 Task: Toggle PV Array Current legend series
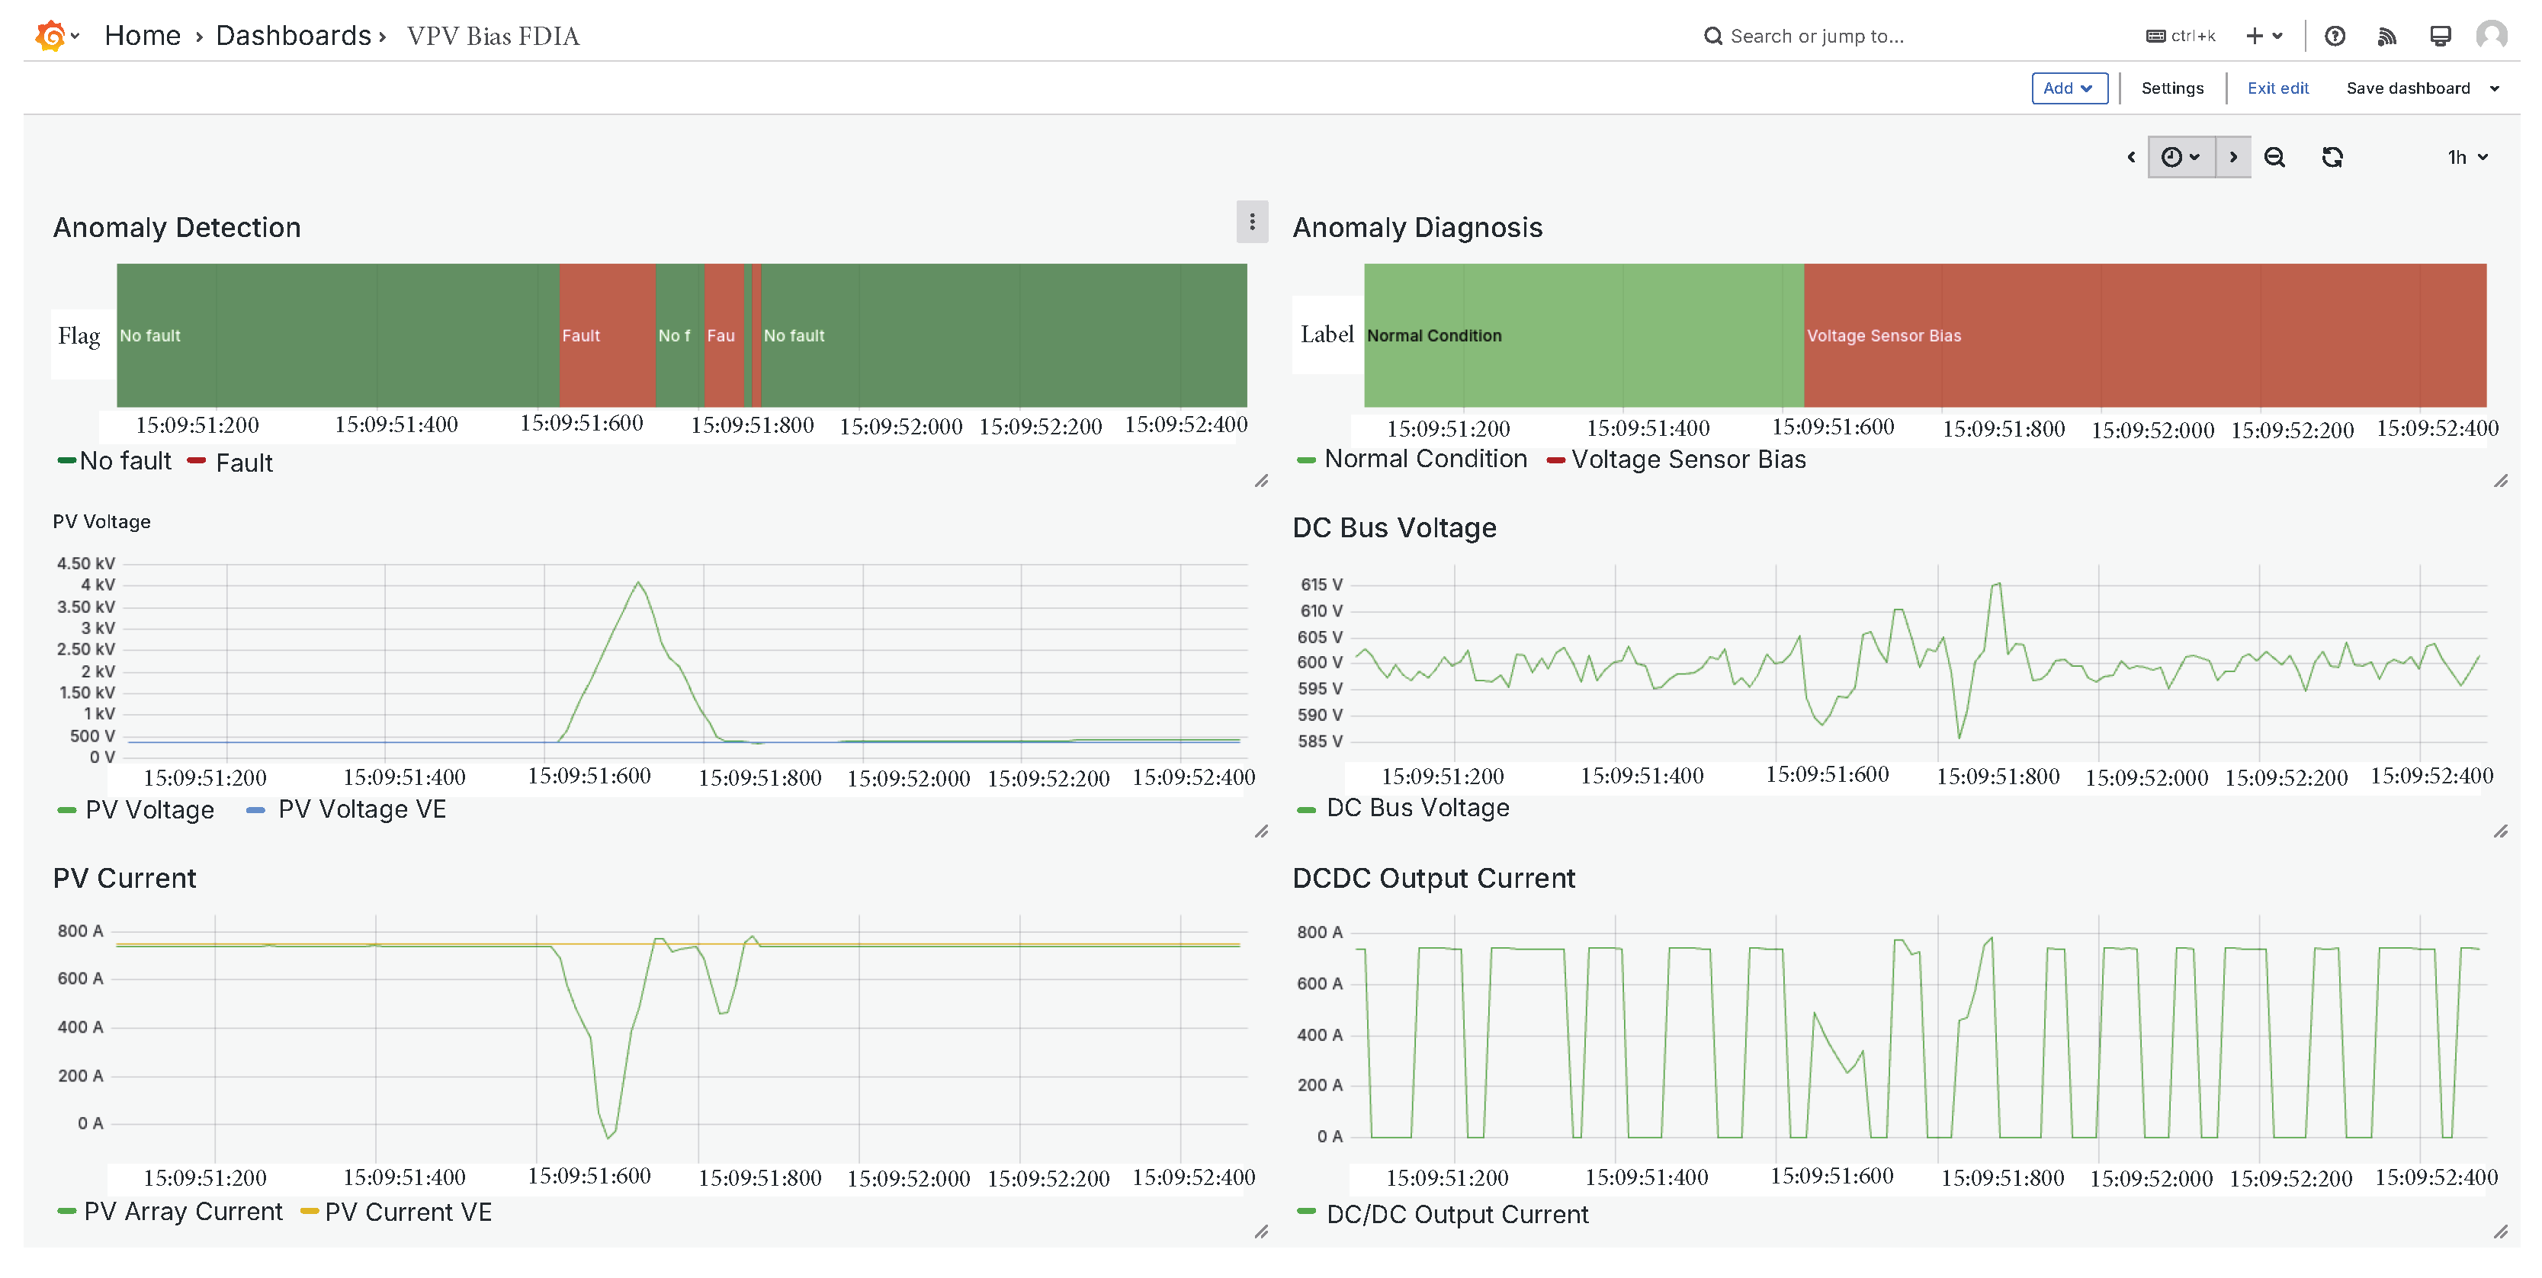pos(170,1212)
